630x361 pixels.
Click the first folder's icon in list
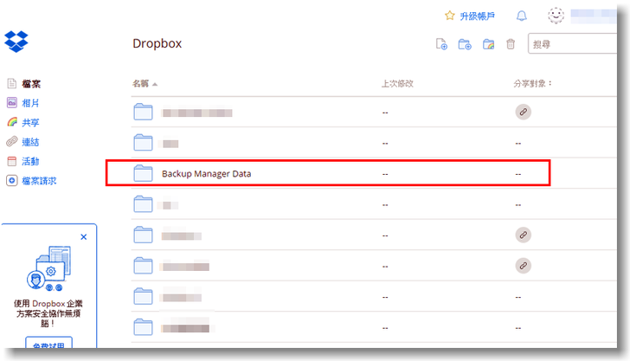(x=143, y=112)
